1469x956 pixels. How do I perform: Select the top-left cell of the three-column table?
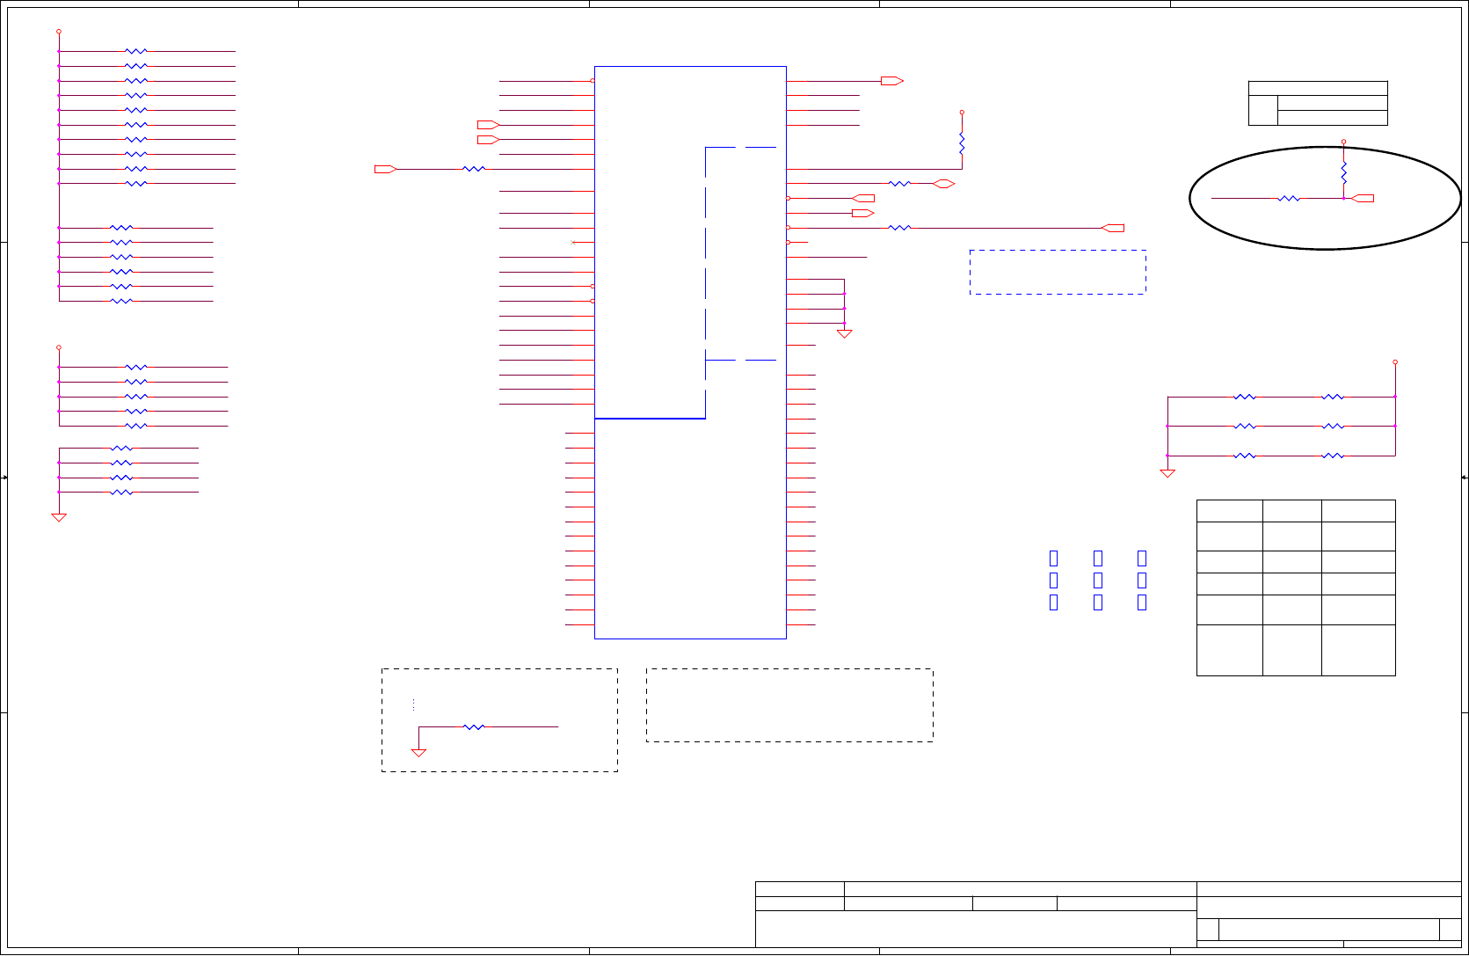(1230, 511)
